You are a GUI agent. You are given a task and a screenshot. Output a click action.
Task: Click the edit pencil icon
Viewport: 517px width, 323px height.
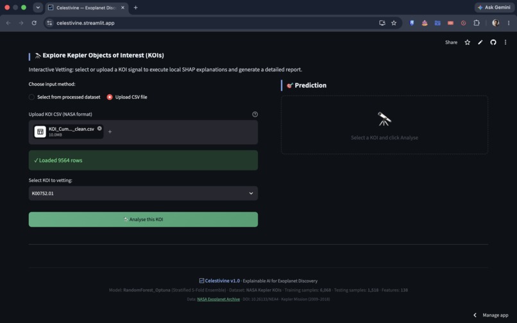[480, 42]
